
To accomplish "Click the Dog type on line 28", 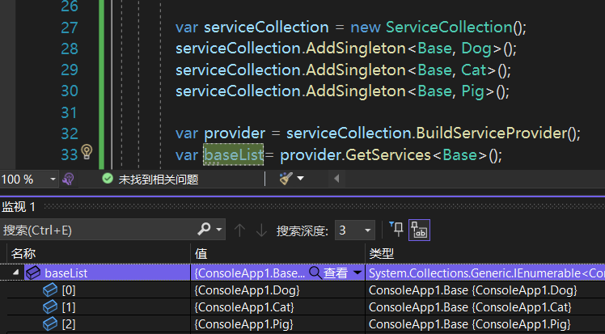I will (x=476, y=49).
